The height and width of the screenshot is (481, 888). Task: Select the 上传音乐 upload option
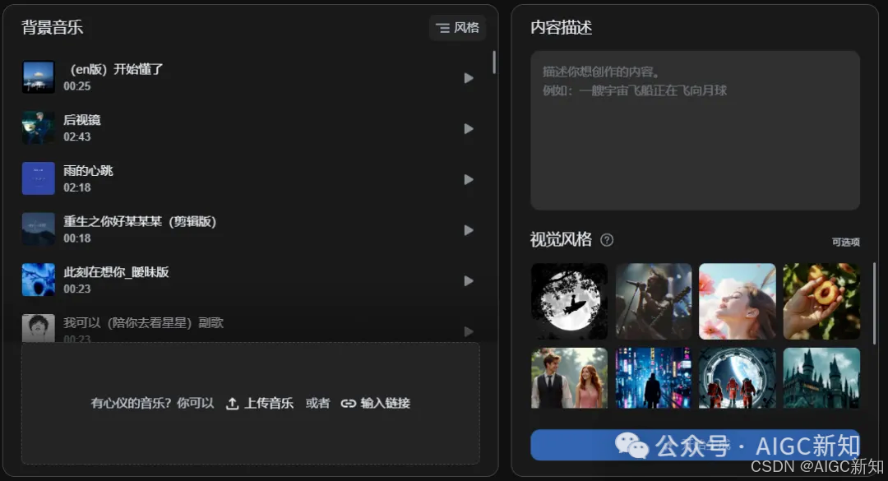(x=260, y=404)
